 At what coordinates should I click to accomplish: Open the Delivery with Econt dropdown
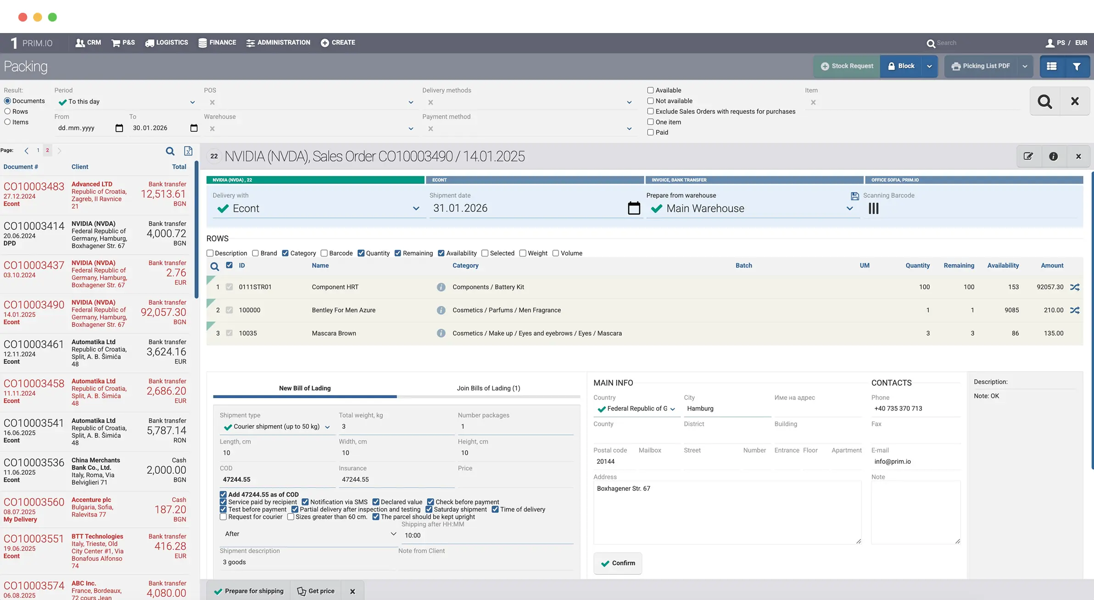[416, 209]
